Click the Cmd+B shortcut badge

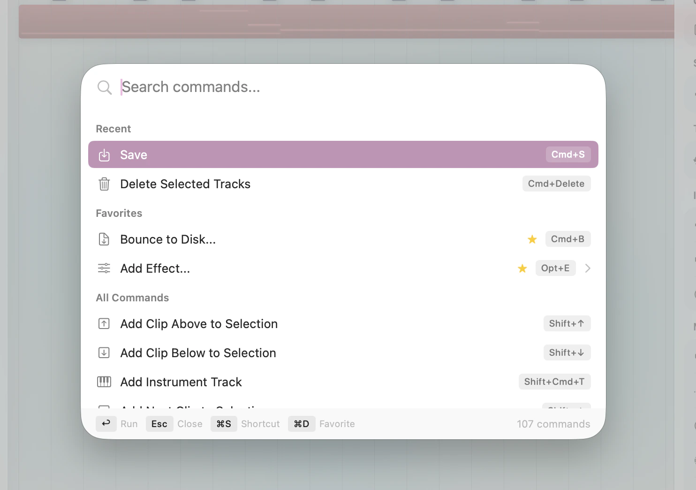(x=568, y=239)
